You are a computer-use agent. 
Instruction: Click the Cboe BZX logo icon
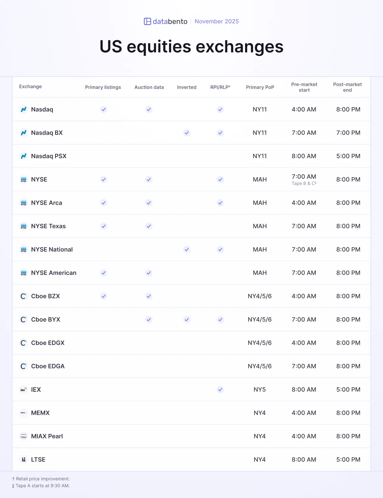(x=24, y=296)
